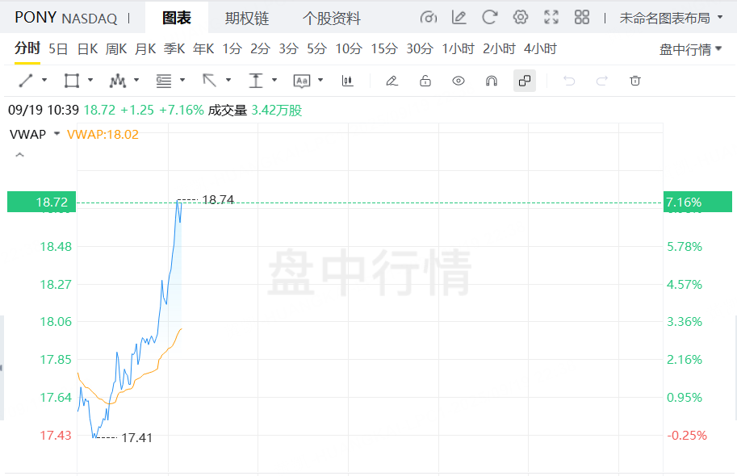
Task: Click the PONY NASDAQ ticker label
Action: click(66, 18)
